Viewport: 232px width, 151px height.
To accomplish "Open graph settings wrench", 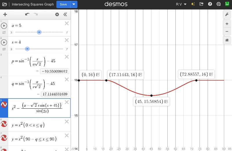I will [x=227, y=14].
